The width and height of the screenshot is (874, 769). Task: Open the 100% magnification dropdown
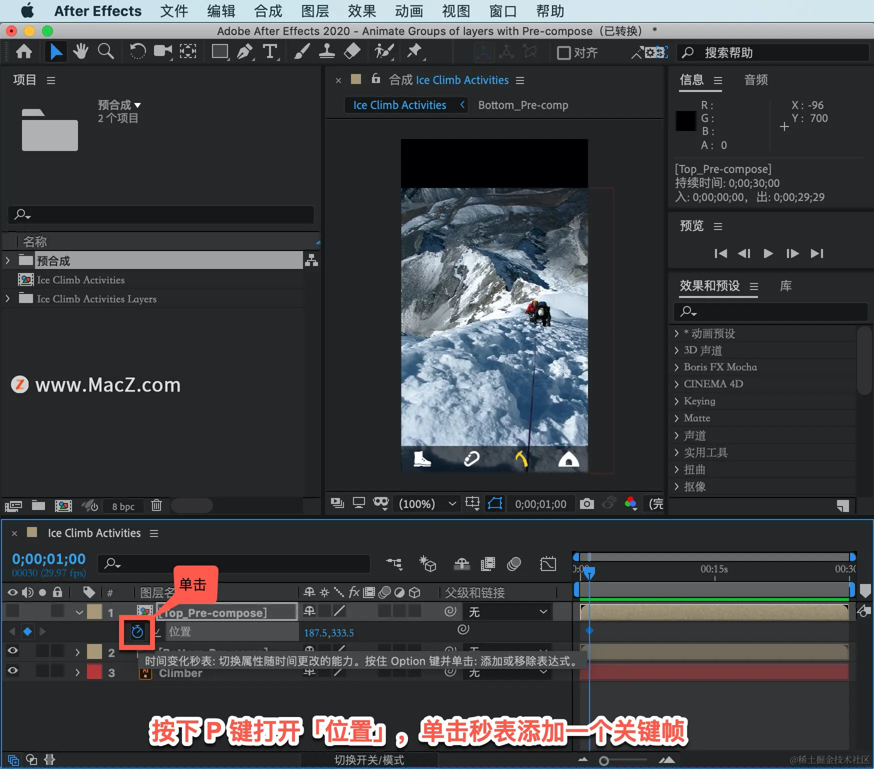427,503
